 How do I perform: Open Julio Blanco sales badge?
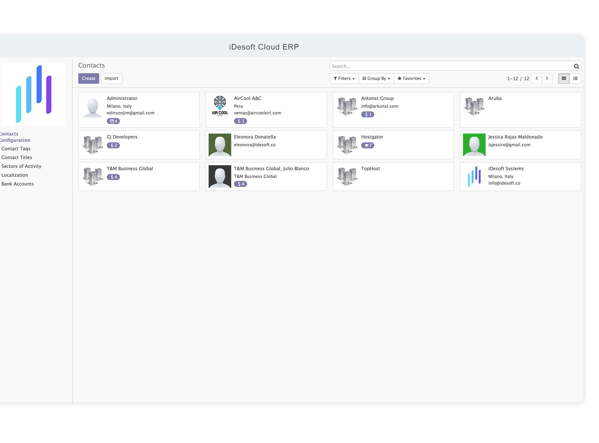[x=241, y=184]
